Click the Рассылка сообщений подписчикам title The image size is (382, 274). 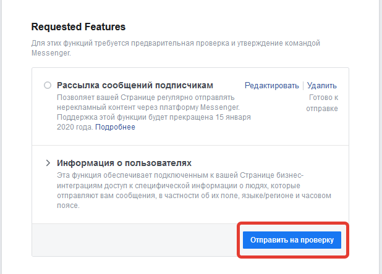click(x=135, y=85)
